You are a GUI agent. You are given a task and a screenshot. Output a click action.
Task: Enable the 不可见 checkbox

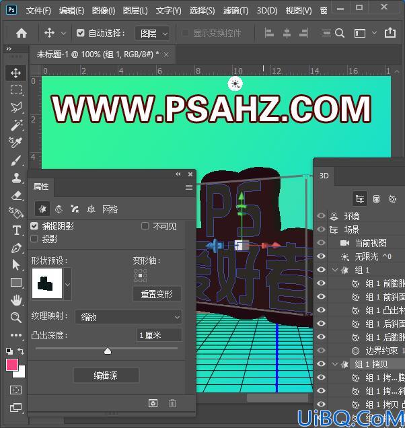[145, 225]
